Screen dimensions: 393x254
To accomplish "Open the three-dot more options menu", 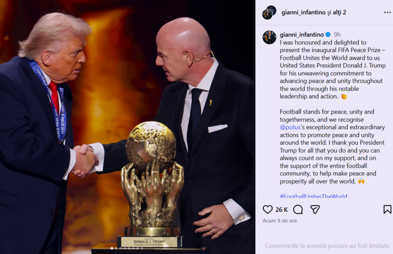I will [388, 13].
